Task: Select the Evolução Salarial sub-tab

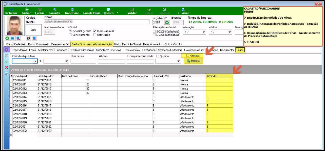Action: [x=194, y=50]
